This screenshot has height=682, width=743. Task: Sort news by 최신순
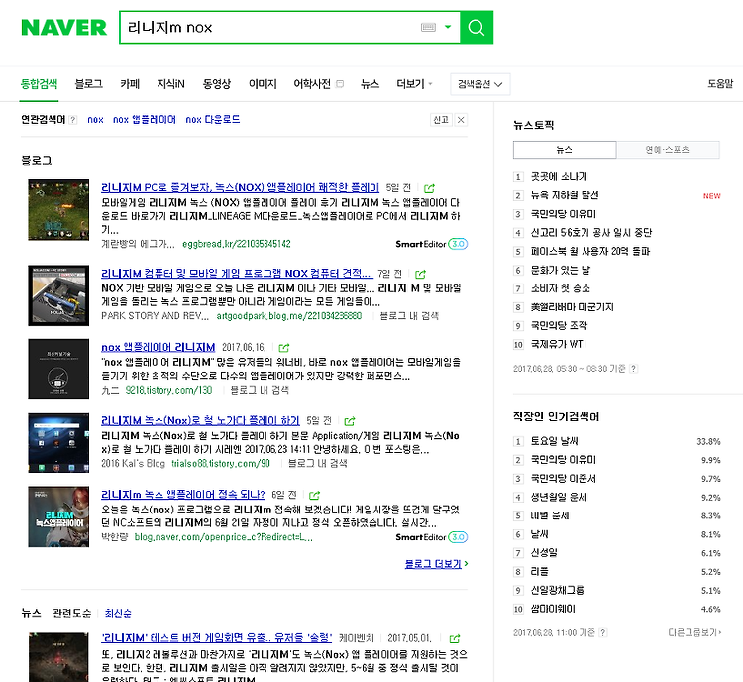tap(118, 613)
